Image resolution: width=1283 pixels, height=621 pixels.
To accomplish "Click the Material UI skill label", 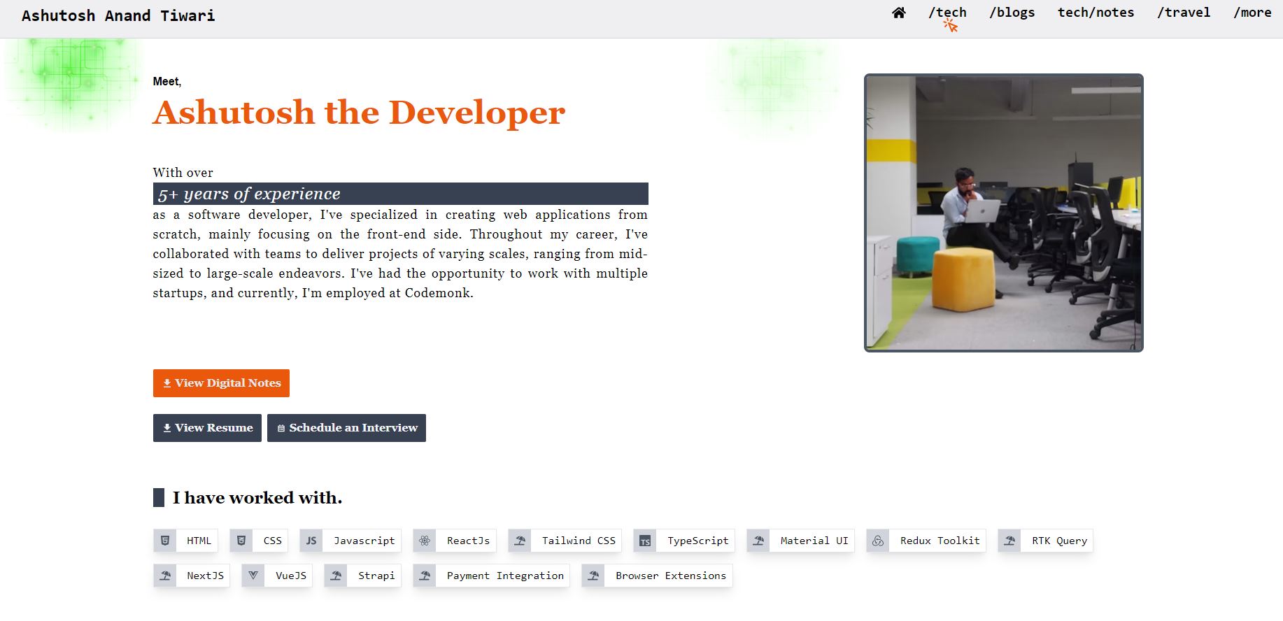I will (814, 541).
